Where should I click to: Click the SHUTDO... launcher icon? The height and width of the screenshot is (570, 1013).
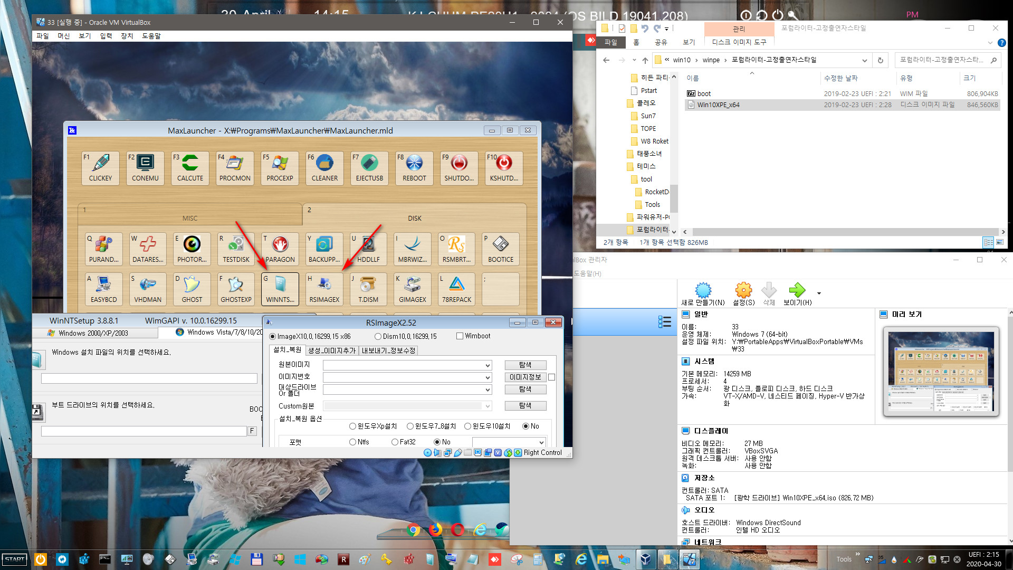pos(459,168)
